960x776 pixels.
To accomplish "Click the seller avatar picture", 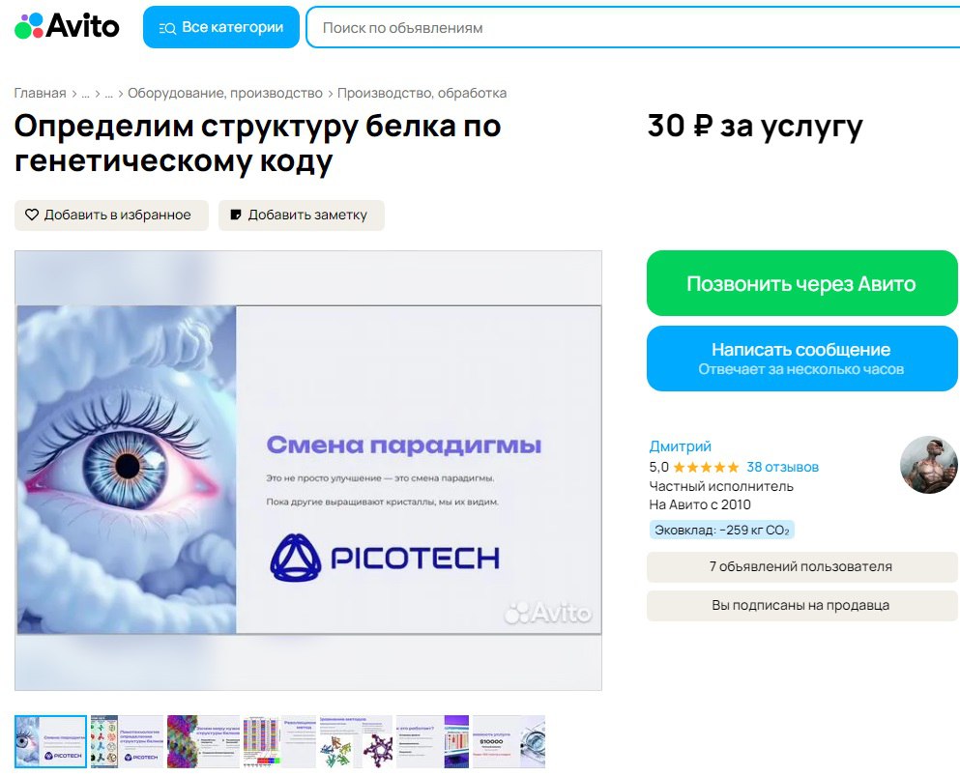I will click(x=929, y=465).
